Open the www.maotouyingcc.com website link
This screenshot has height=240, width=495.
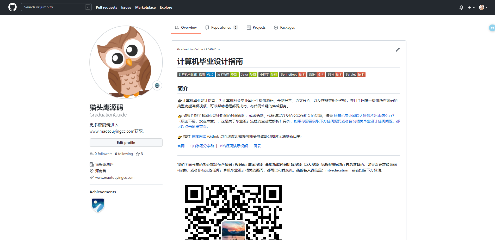115,177
